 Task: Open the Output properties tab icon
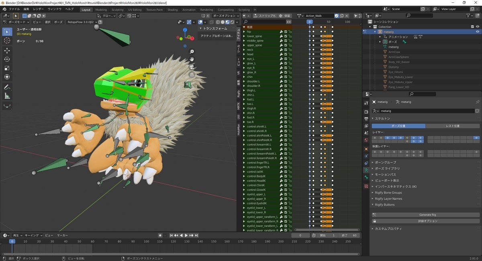pyautogui.click(x=366, y=119)
